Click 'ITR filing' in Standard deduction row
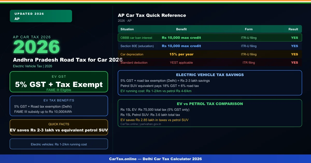The width and height of the screenshot is (311, 163). coord(249,63)
